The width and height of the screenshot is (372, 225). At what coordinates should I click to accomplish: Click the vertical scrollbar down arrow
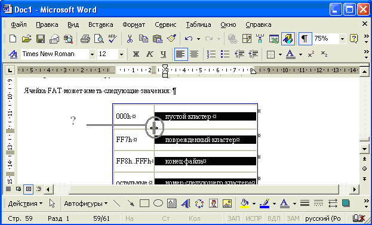pos(364,149)
